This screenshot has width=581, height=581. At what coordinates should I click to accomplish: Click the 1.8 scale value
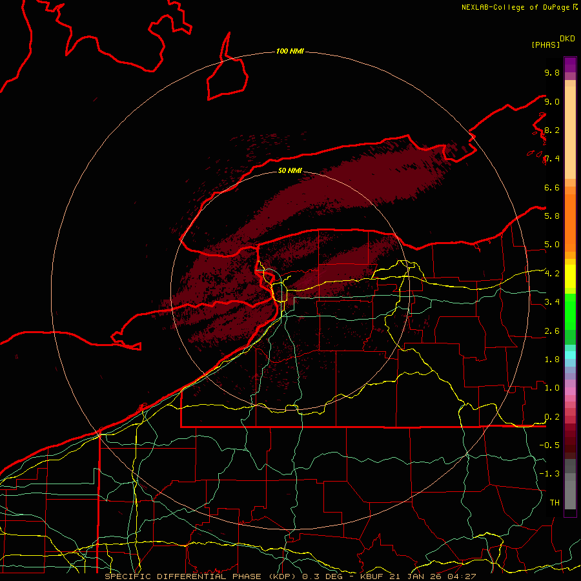coord(552,360)
